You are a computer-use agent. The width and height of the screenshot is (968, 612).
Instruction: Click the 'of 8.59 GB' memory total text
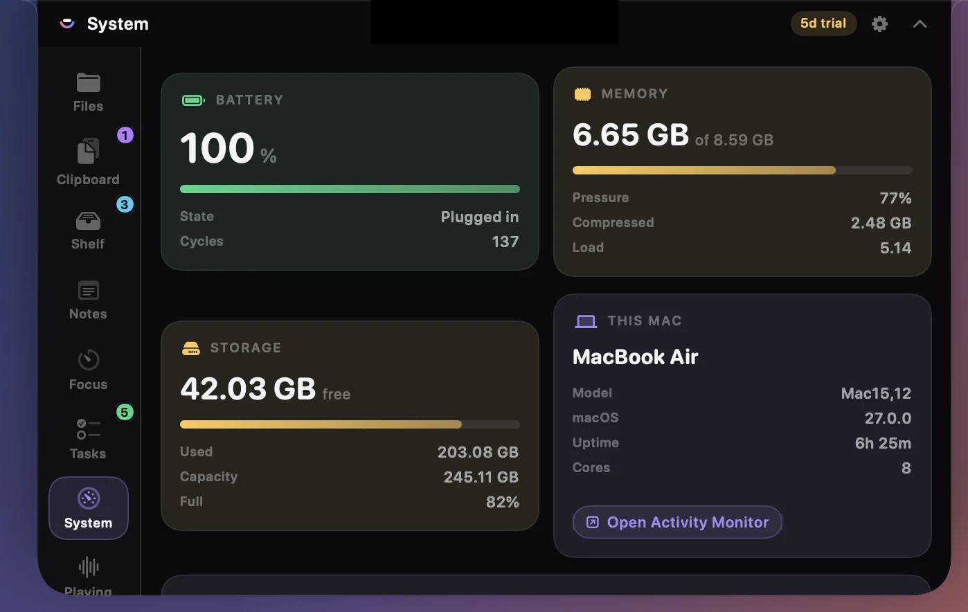click(x=734, y=140)
